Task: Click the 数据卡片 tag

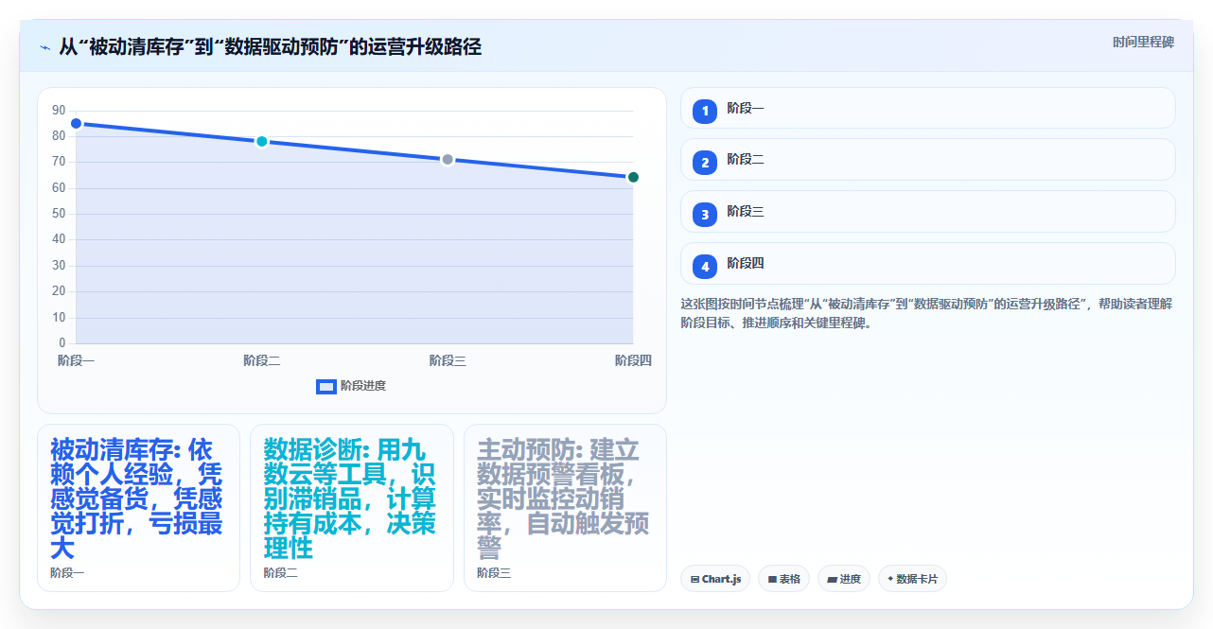Action: 912,579
